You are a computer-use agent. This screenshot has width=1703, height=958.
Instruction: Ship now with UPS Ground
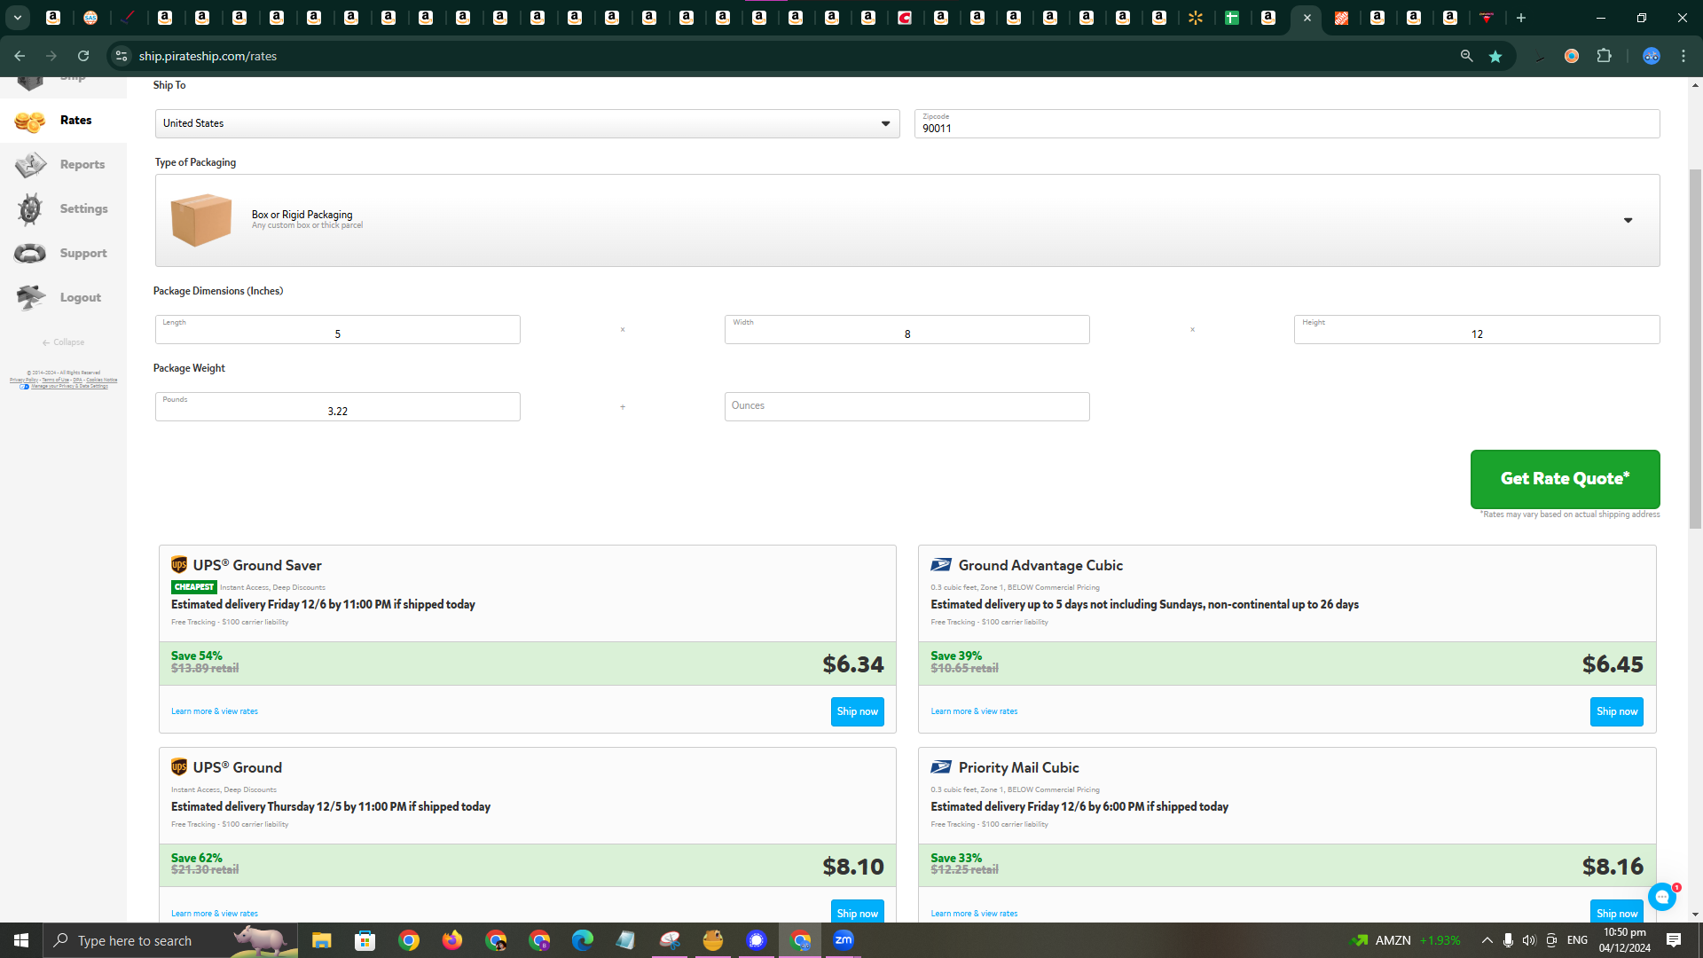[x=858, y=911]
